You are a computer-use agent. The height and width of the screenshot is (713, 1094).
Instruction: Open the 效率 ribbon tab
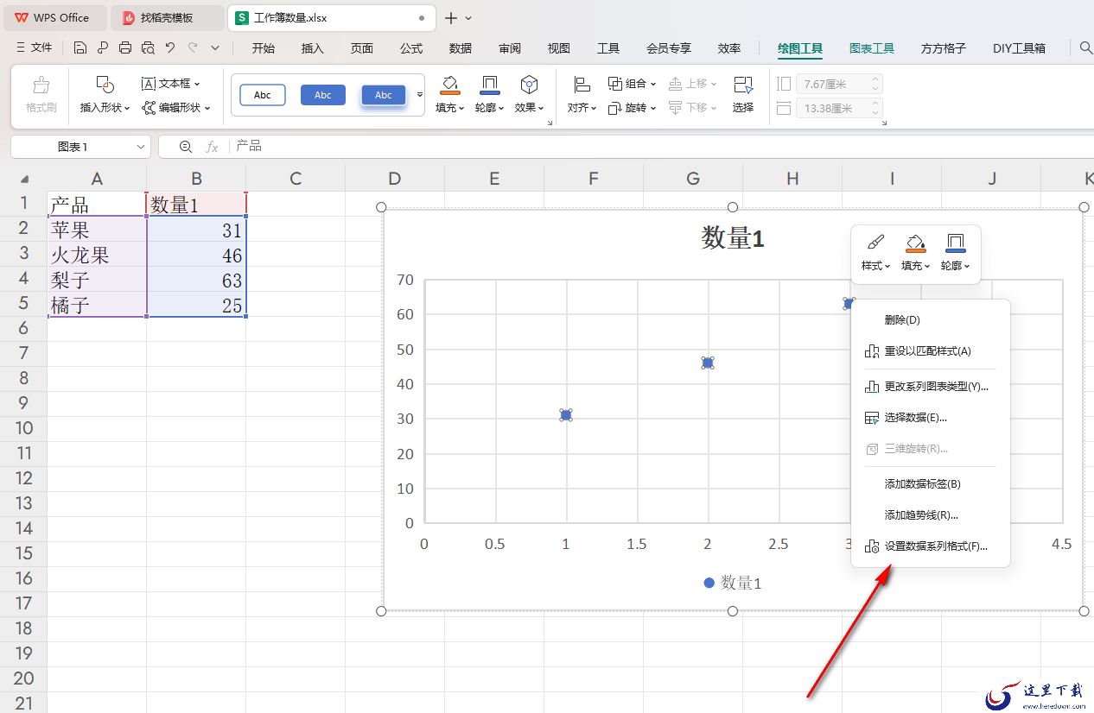coord(729,48)
